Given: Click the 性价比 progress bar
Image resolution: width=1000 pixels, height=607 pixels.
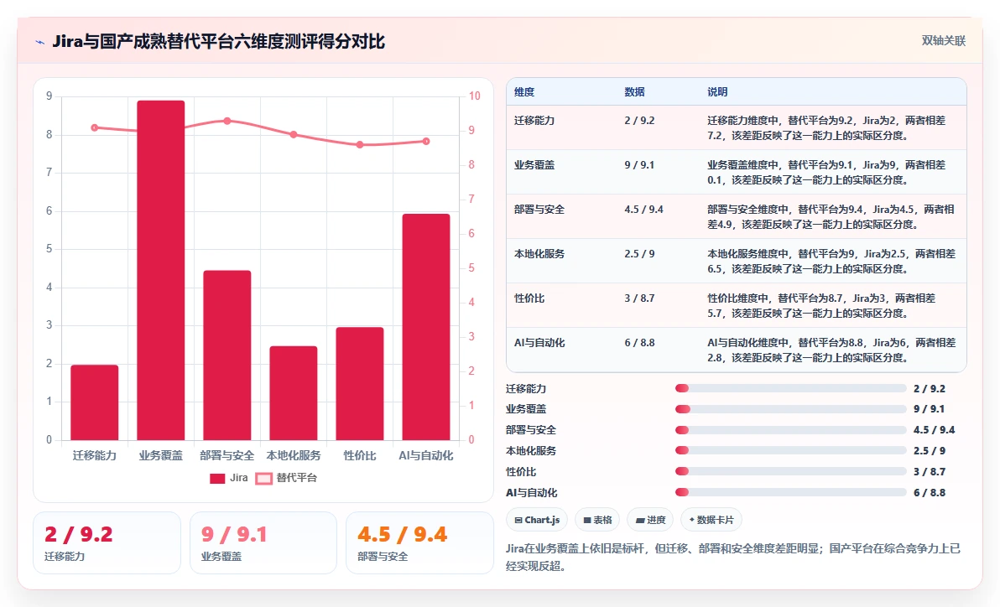Looking at the screenshot, I should 791,472.
